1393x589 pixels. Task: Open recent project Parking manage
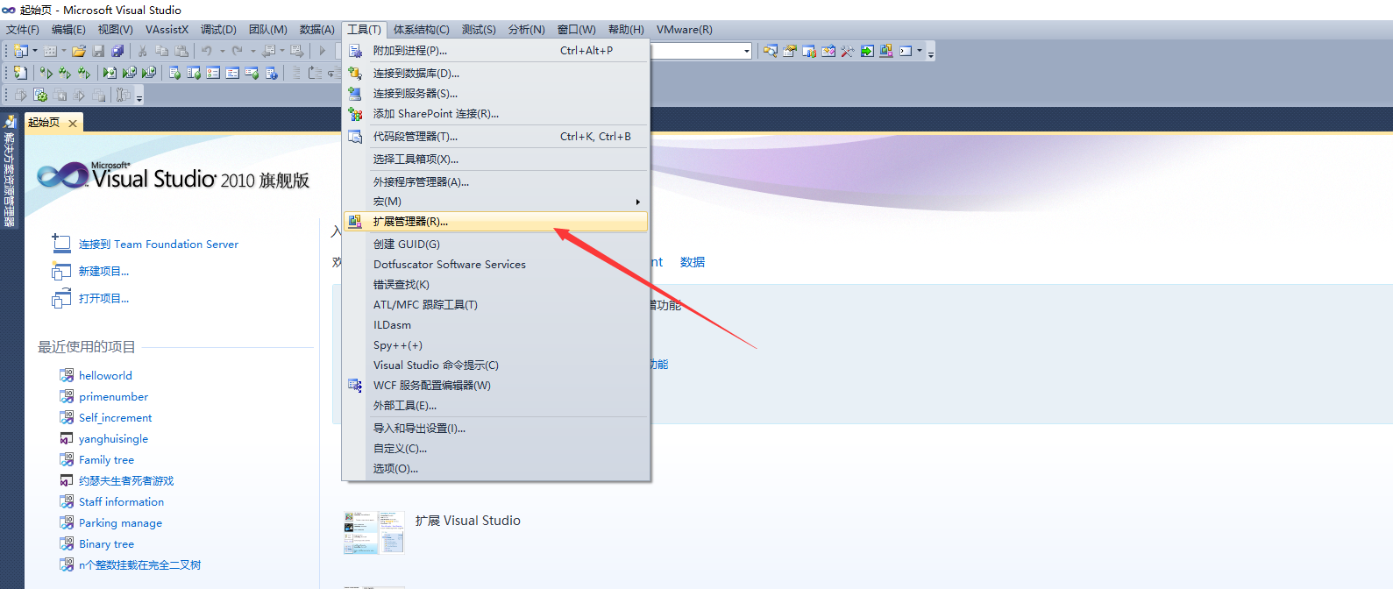pyautogui.click(x=120, y=522)
